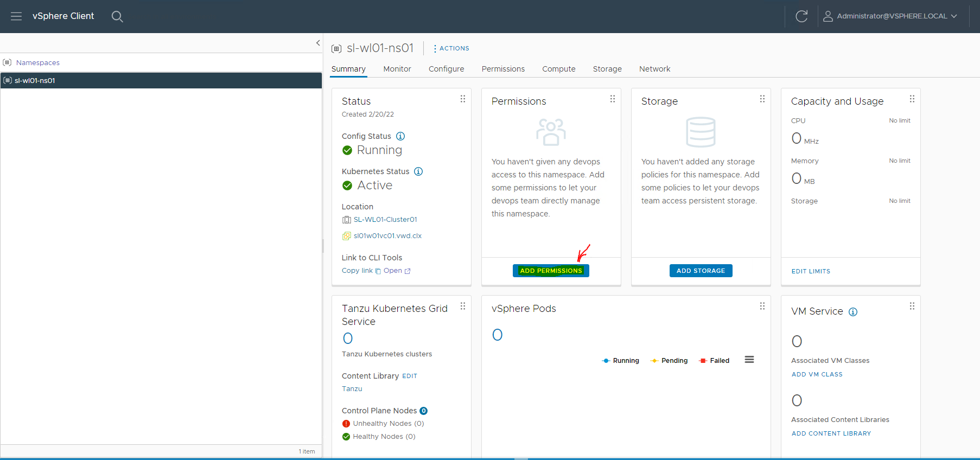Click the Unhealthy Nodes red status icon

(346, 424)
